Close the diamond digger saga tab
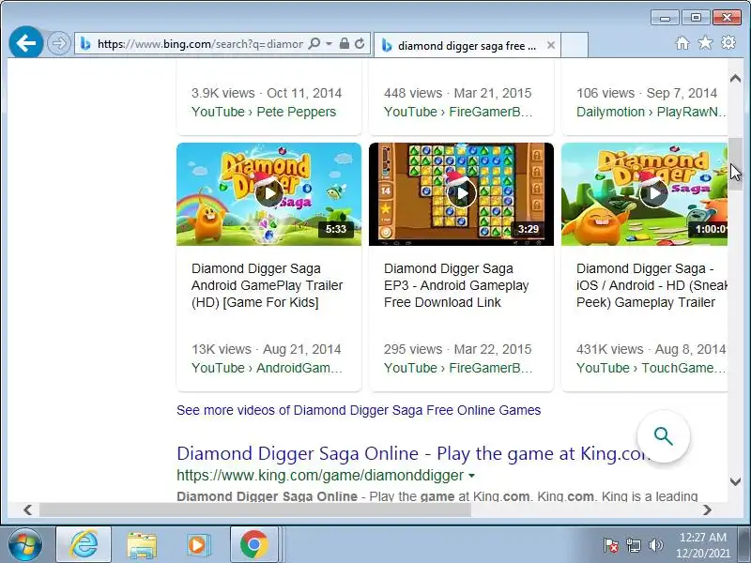The image size is (751, 563). click(551, 45)
